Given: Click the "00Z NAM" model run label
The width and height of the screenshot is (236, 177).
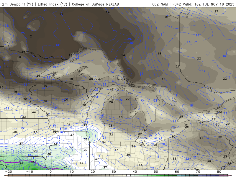Looking at the screenshot, I should pos(160,4).
